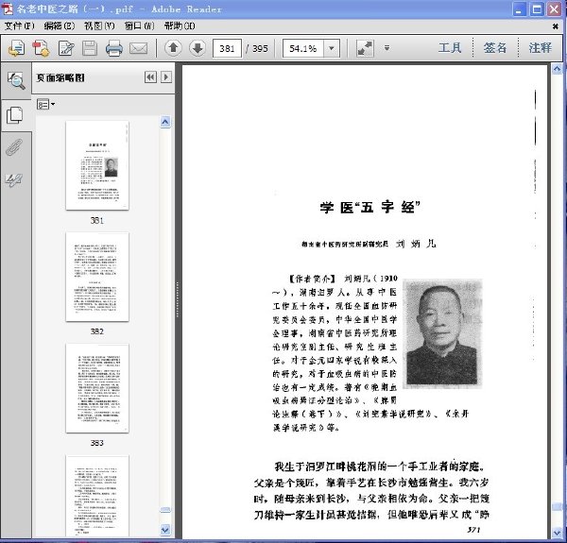This screenshot has height=543, width=567.
Task: Click the Adobe Reader title bar icon
Action: pos(8,8)
